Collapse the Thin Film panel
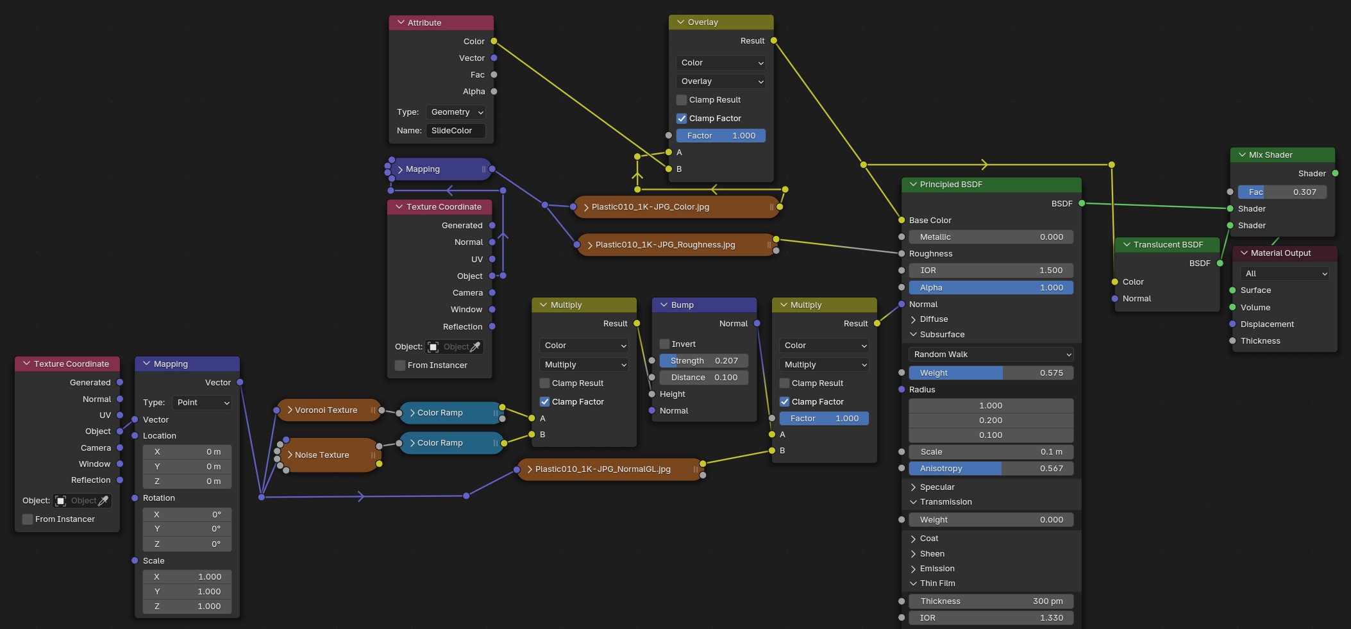 pyautogui.click(x=914, y=583)
